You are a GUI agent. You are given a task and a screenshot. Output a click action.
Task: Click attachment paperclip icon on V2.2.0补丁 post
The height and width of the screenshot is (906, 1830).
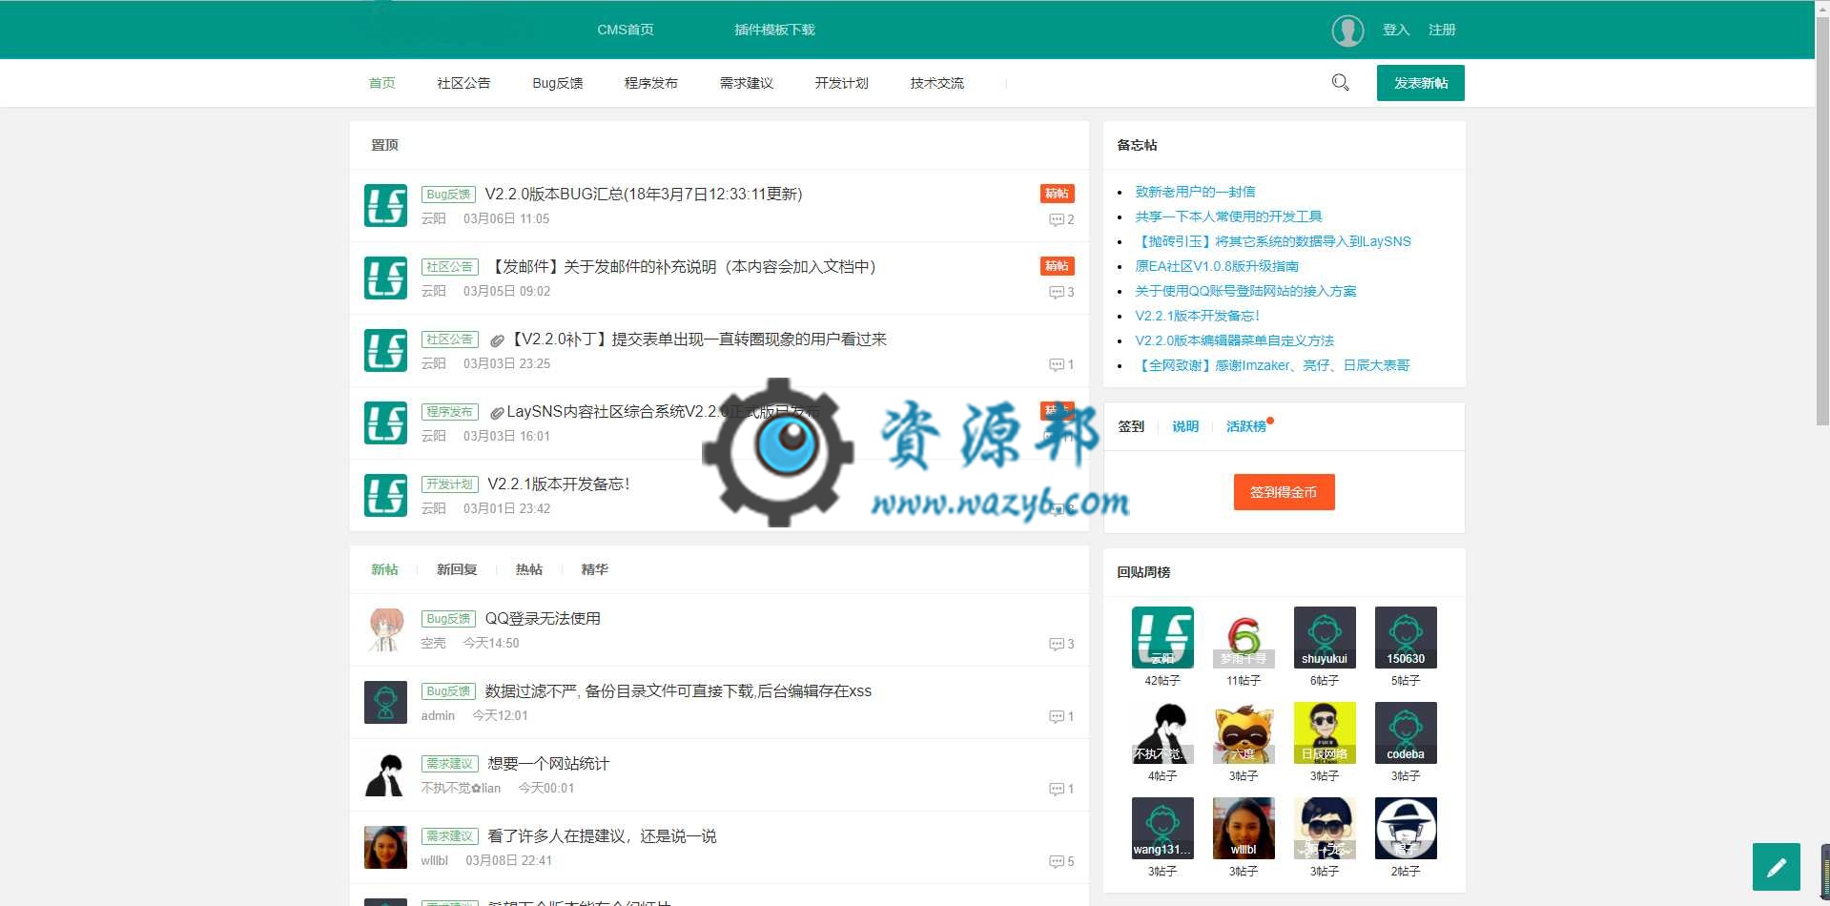tap(497, 340)
